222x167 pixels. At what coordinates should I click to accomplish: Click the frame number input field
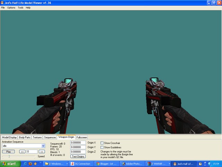[32, 152]
